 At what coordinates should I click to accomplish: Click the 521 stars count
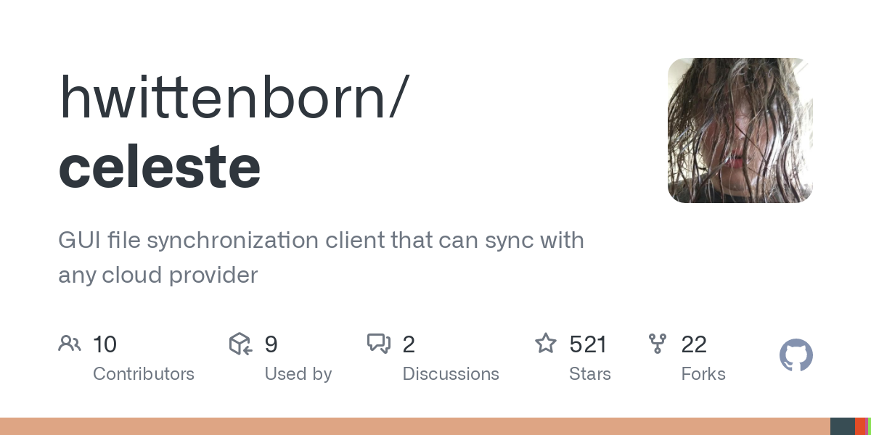(x=588, y=344)
